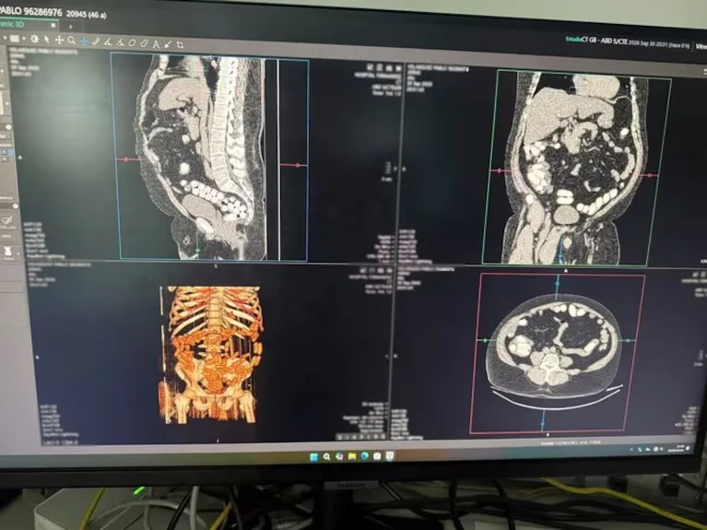Click the sagittal CT view thumbnail
707x530 pixels.
[x=210, y=156]
